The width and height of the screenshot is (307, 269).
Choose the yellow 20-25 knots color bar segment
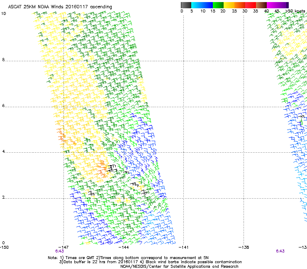coord(229,5)
